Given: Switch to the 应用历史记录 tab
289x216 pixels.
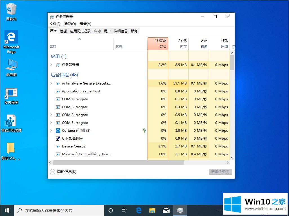Looking at the screenshot, I should point(80,31).
